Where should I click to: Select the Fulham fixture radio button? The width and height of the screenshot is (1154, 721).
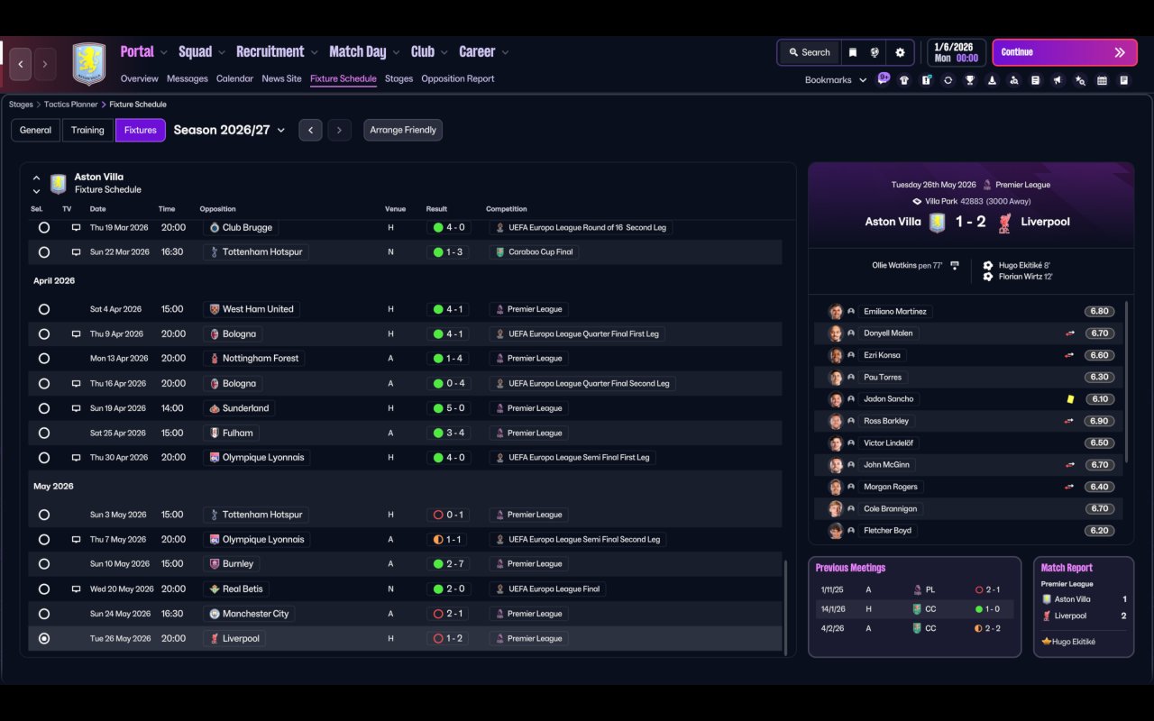coord(43,434)
